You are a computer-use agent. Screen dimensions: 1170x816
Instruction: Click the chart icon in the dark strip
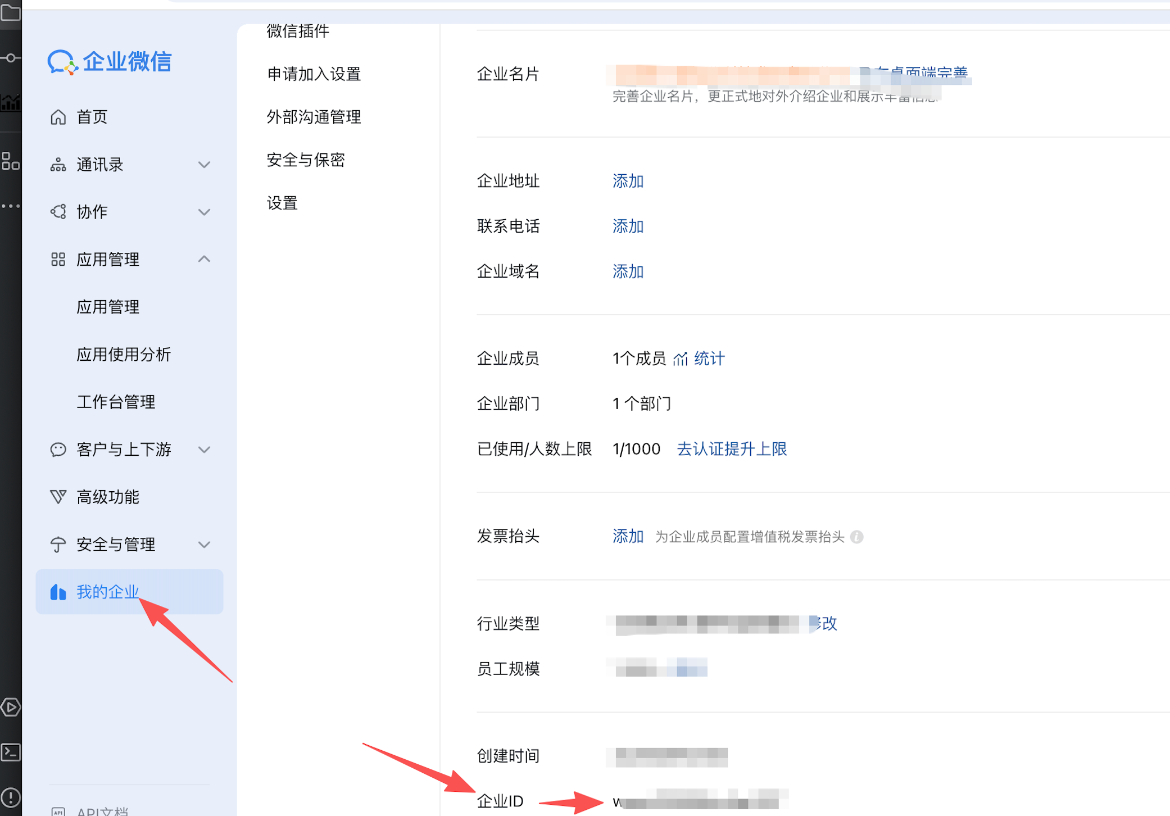[x=11, y=103]
